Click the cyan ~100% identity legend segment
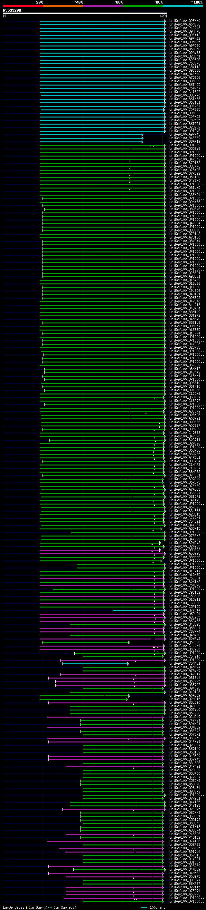Viewport: 206px width, 910px height. (183, 6)
